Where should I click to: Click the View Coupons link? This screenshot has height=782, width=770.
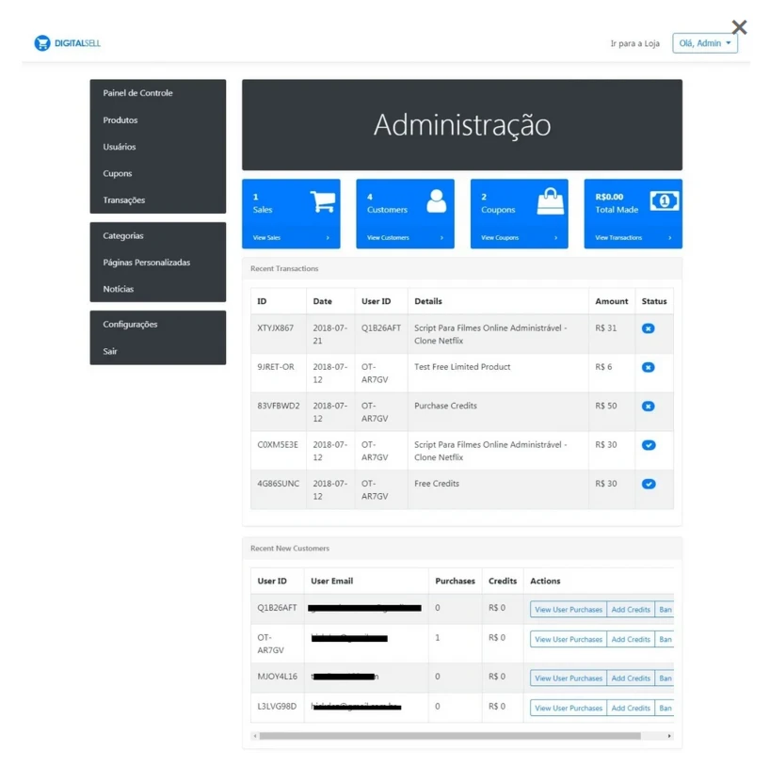pyautogui.click(x=500, y=238)
